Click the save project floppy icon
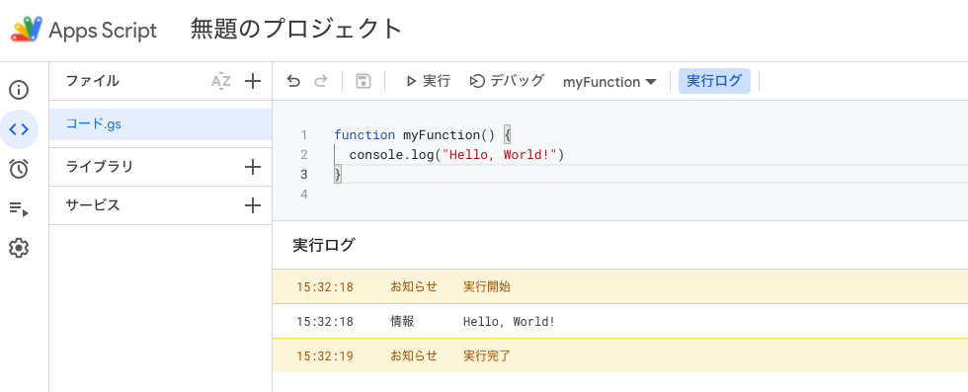Viewport: 968px width, 392px height. click(x=363, y=81)
